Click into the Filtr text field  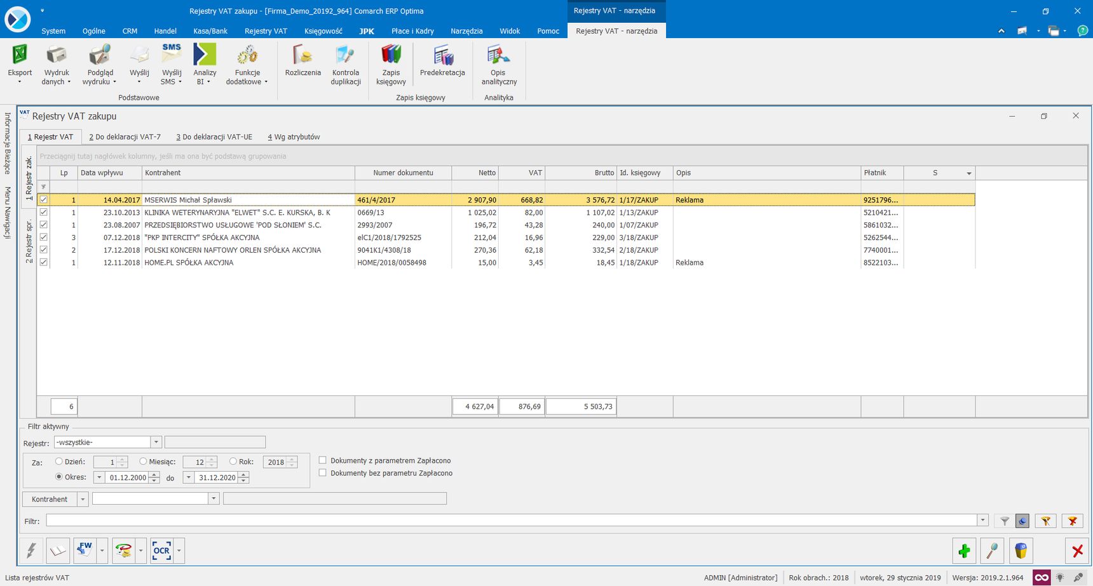click(512, 521)
